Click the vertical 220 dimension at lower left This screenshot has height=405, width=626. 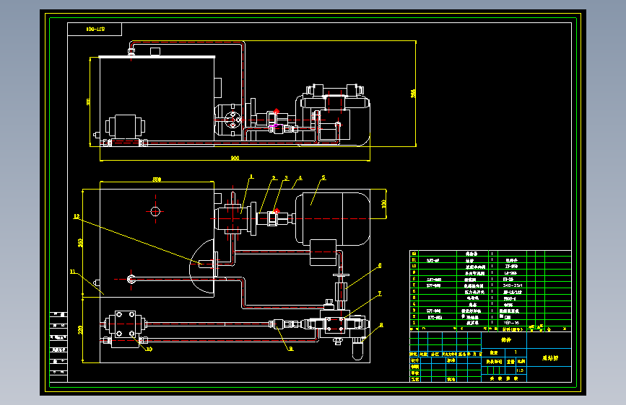(x=80, y=329)
